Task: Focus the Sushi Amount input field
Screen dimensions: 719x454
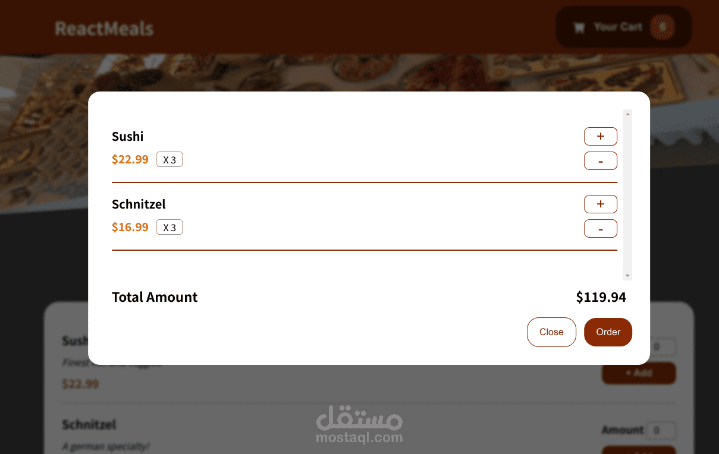Action: point(663,347)
